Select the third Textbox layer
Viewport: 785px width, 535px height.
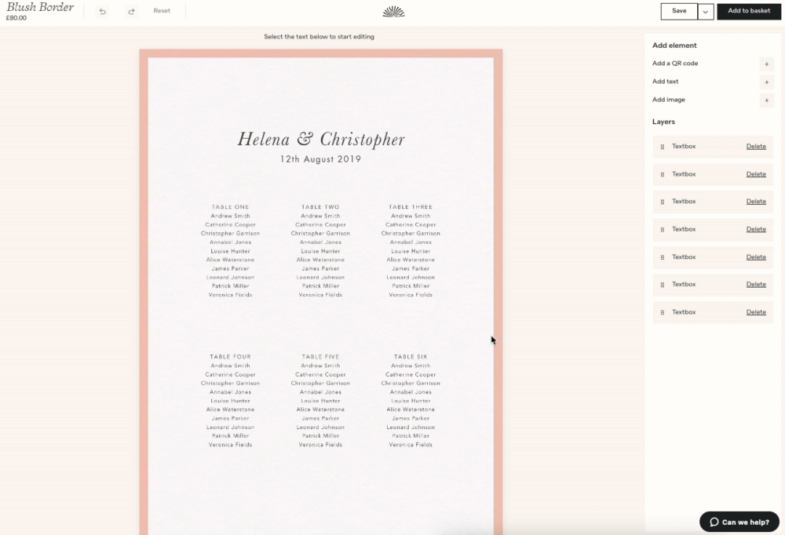684,202
